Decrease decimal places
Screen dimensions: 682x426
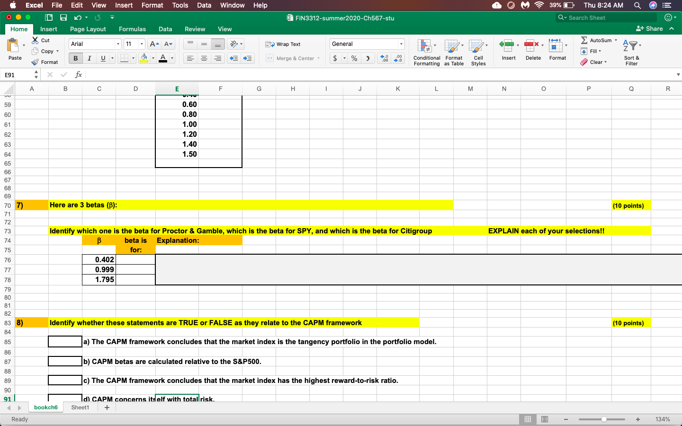tap(398, 58)
